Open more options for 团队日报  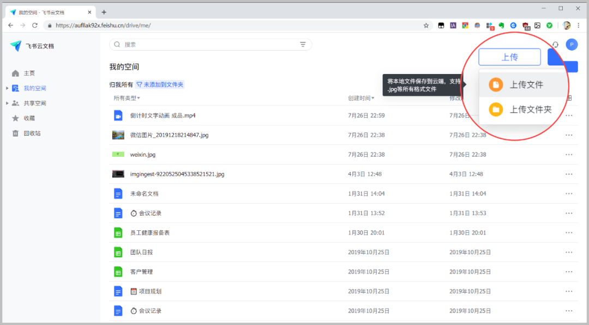click(x=569, y=252)
